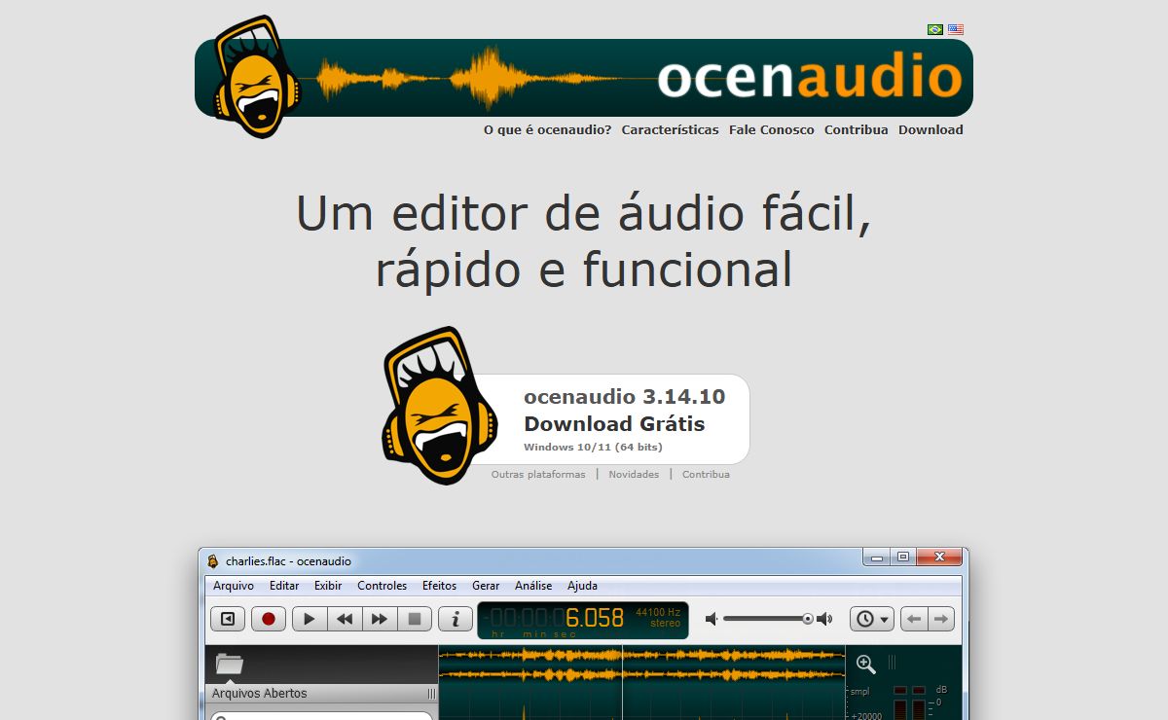Click the loud speaker icon at slider end
This screenshot has height=720, width=1168.
click(825, 619)
